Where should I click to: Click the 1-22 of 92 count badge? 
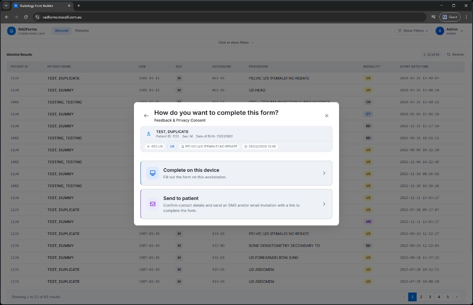coord(431,54)
